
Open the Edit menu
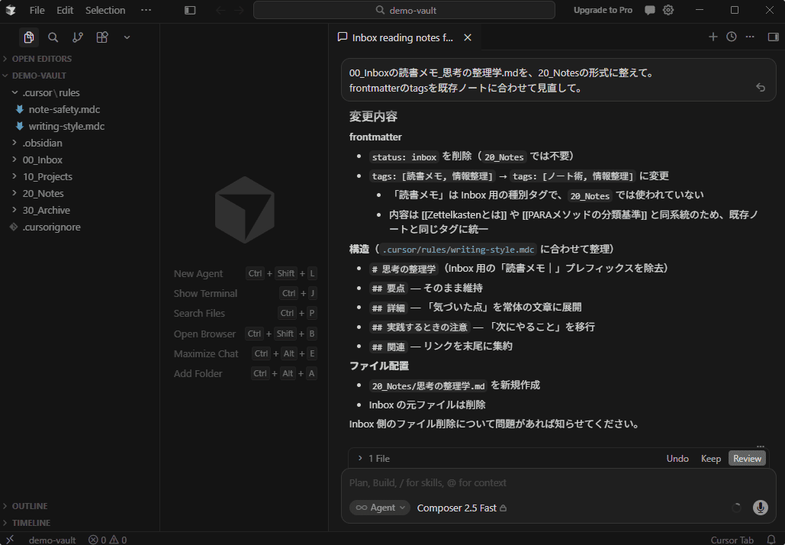click(65, 10)
